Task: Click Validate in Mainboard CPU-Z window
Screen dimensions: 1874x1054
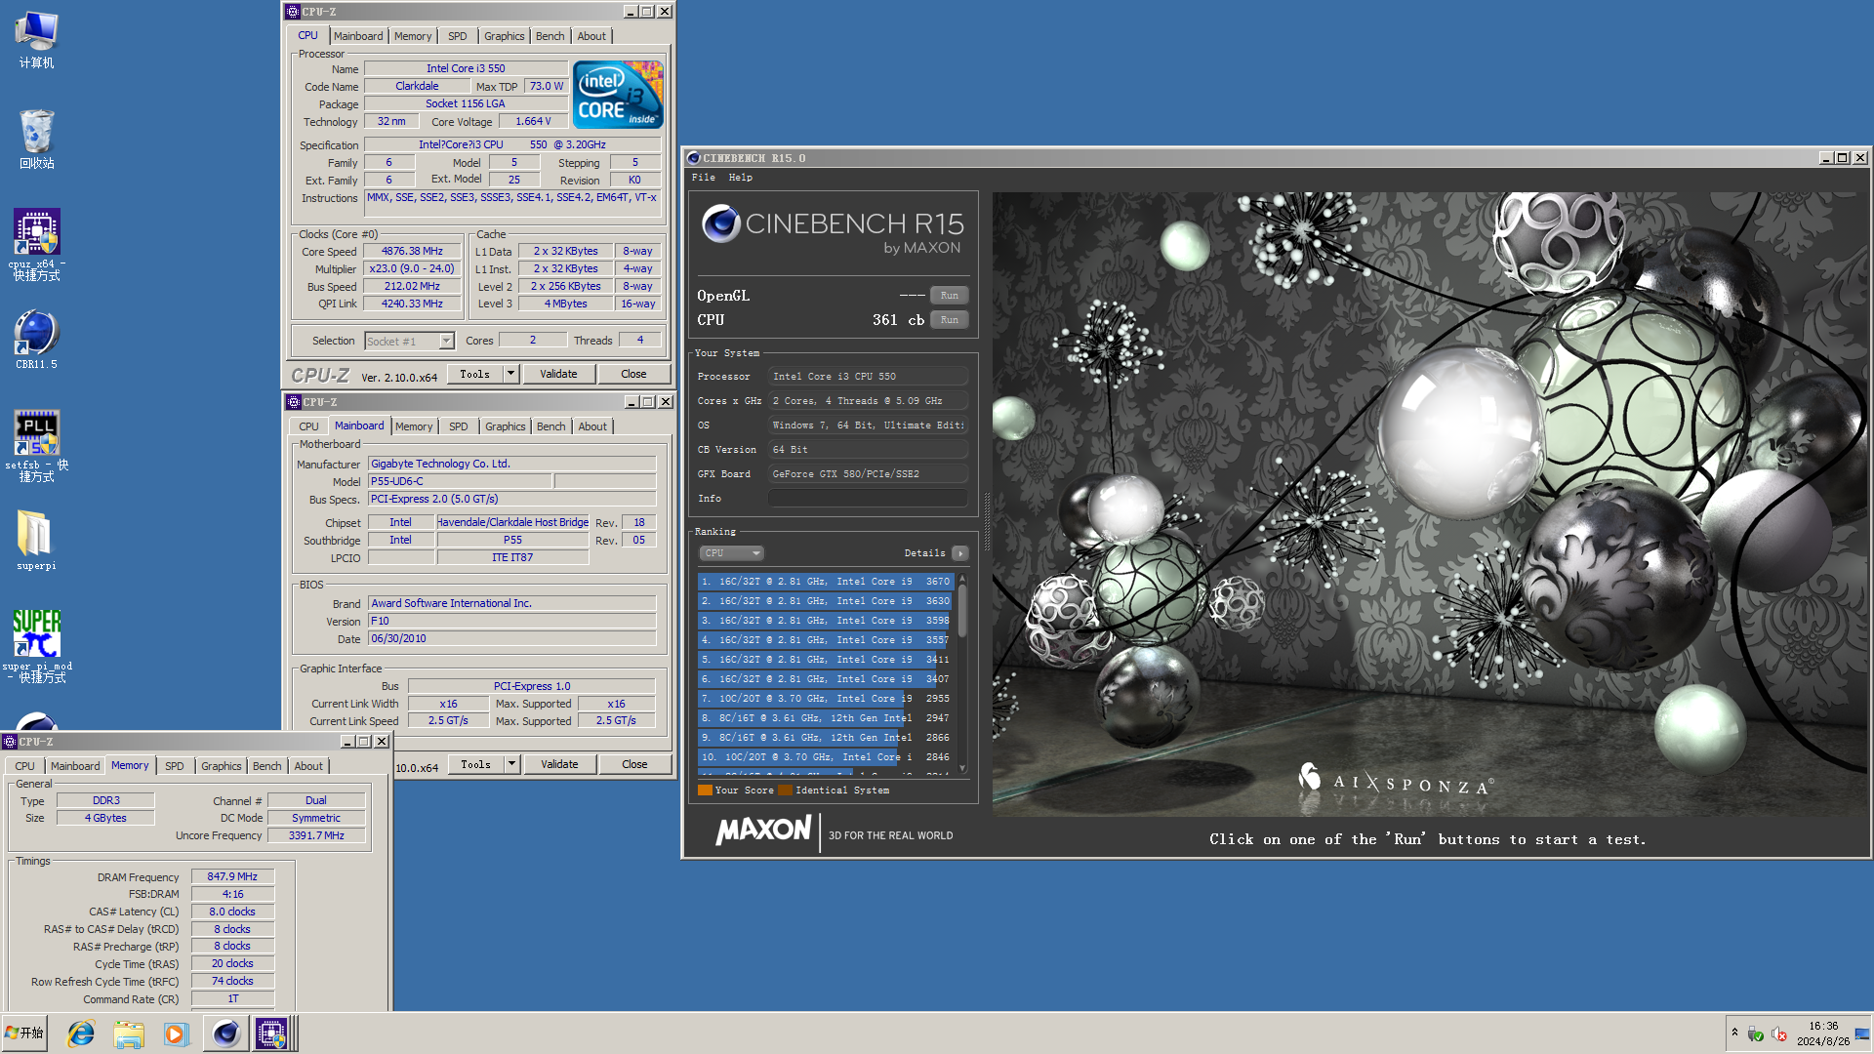Action: click(559, 764)
